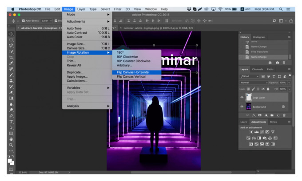This screenshot has width=302, height=181.
Task: Select the Crop tool in toolbar
Action: (x=11, y=57)
